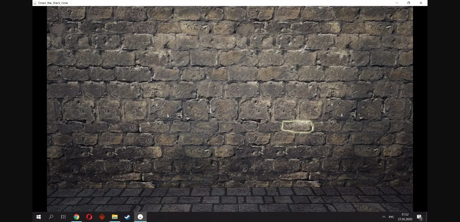Viewport: 460px width, 222px height.
Task: Expand hidden system tray icons
Action: (384, 217)
